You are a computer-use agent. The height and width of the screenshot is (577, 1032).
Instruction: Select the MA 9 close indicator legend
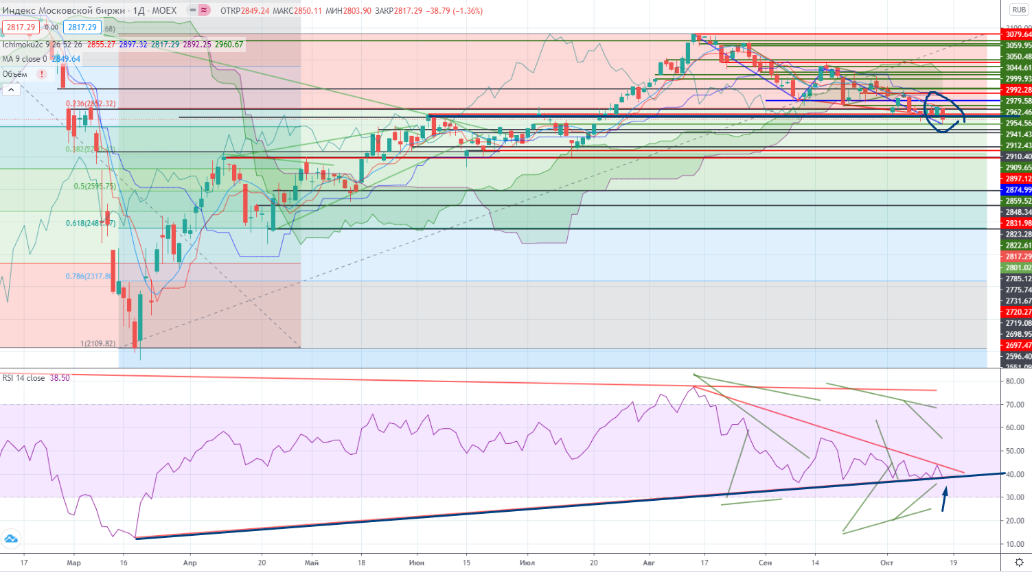pyautogui.click(x=25, y=59)
